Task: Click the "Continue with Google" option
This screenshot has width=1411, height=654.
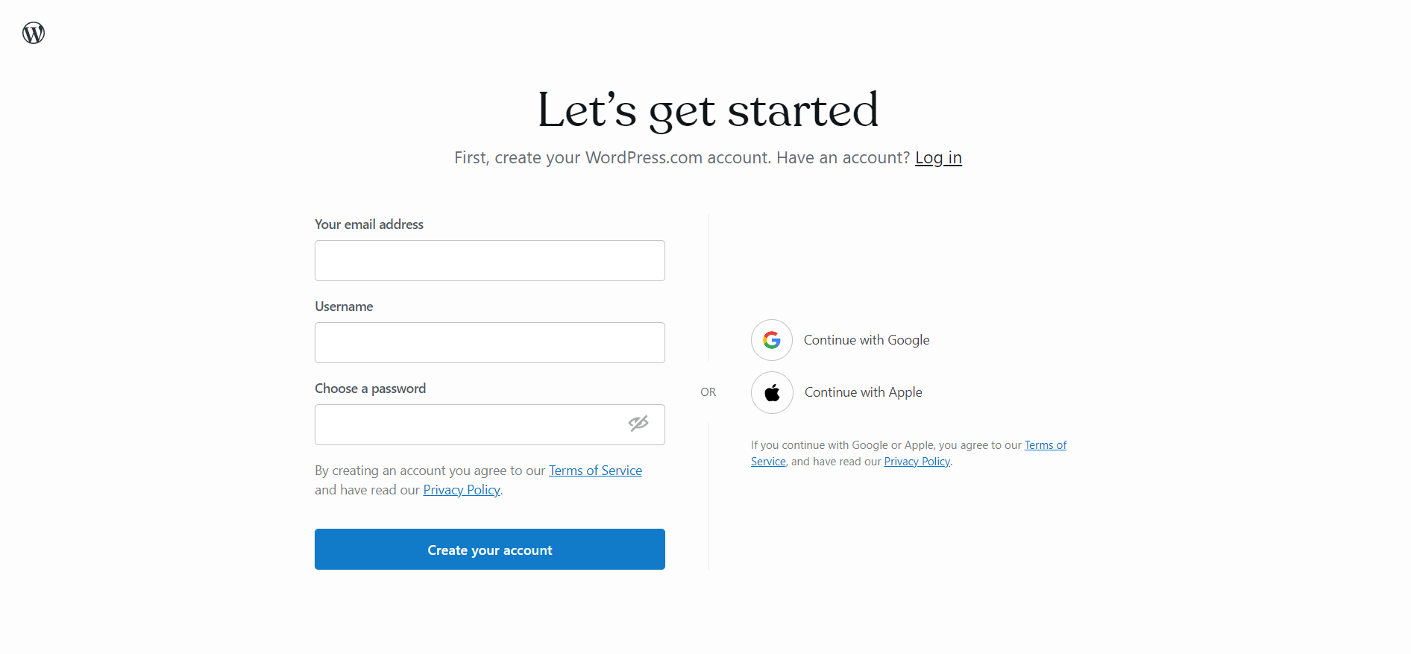Action: point(866,339)
